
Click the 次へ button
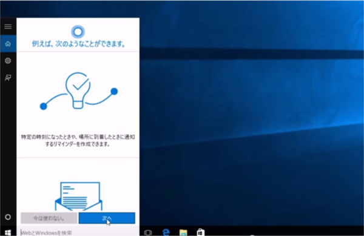pyautogui.click(x=107, y=218)
